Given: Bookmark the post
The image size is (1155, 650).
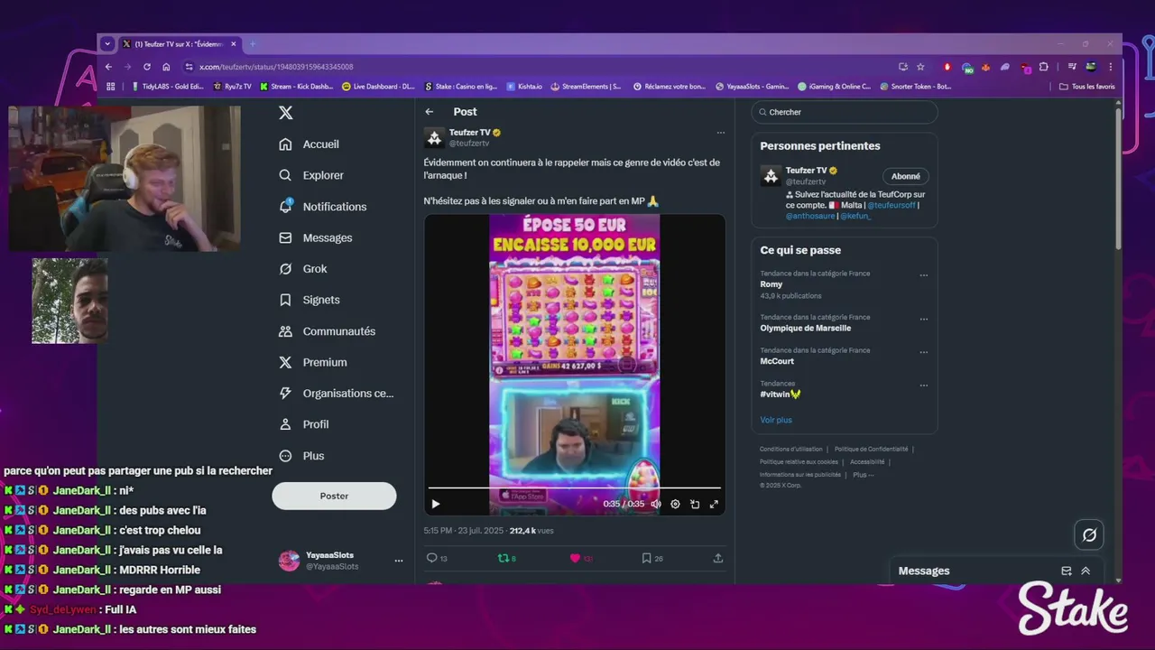Looking at the screenshot, I should pos(646,558).
